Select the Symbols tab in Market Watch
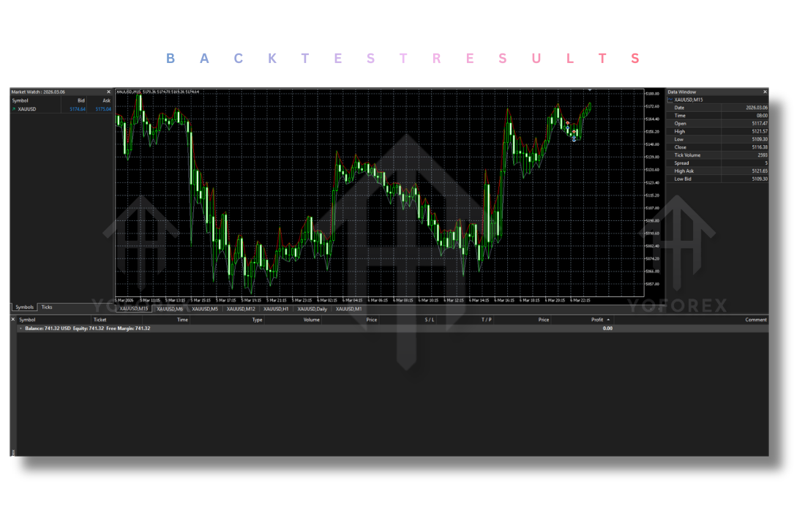 click(x=24, y=307)
